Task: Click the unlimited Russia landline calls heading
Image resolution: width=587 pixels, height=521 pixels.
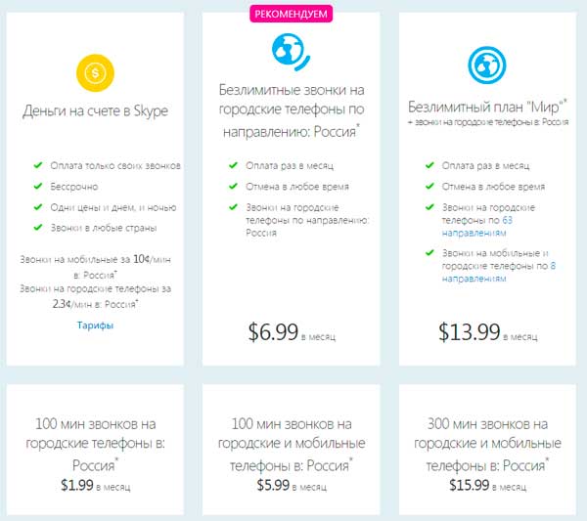Action: pos(291,121)
